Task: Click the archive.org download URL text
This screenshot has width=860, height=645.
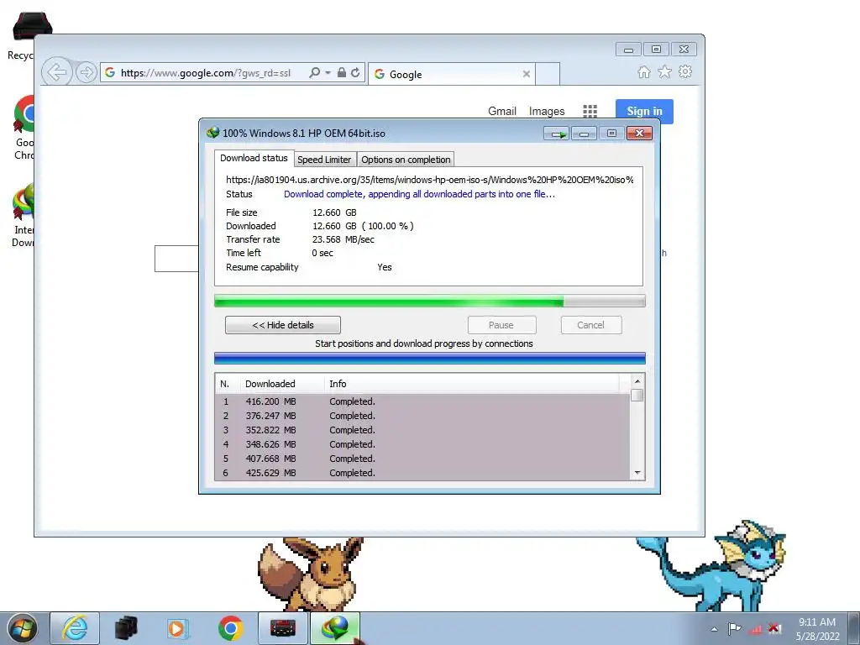Action: coord(429,180)
